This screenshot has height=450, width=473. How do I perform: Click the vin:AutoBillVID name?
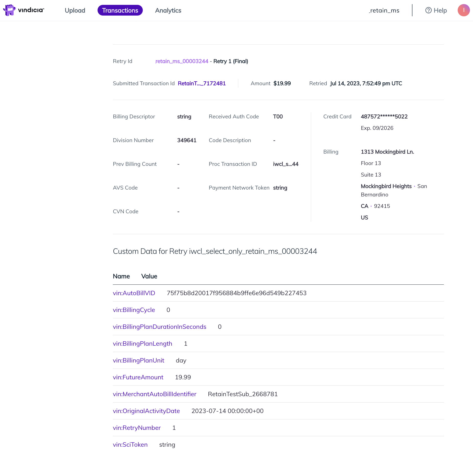coord(134,293)
